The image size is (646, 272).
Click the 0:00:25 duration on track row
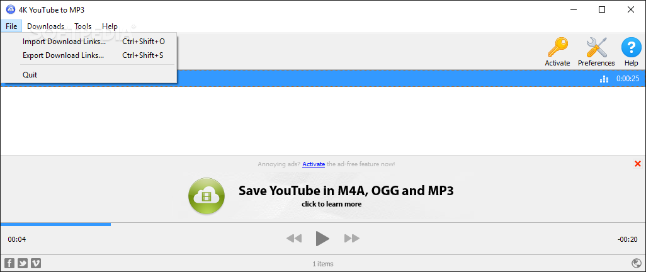[628, 79]
